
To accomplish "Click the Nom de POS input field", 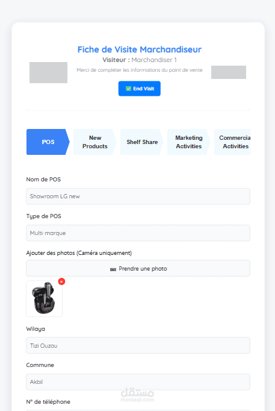I will coord(138,196).
